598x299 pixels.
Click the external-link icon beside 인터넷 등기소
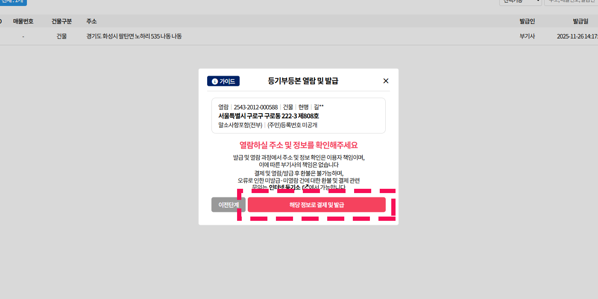pos(305,187)
